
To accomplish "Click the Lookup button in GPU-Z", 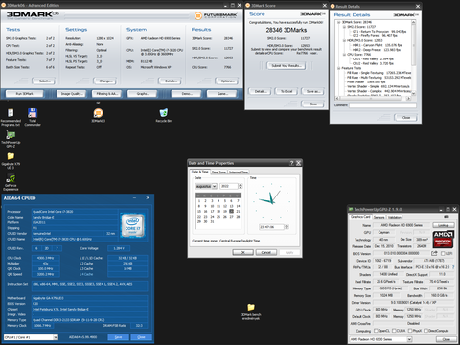I will click(444, 225).
